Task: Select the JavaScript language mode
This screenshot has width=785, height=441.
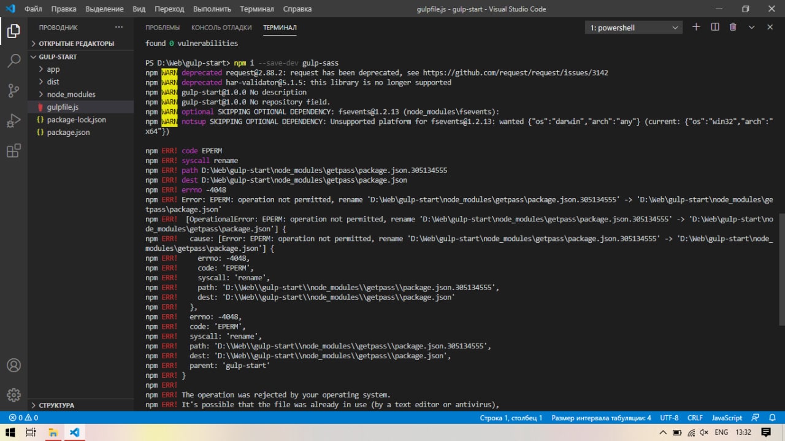Action: (x=727, y=418)
